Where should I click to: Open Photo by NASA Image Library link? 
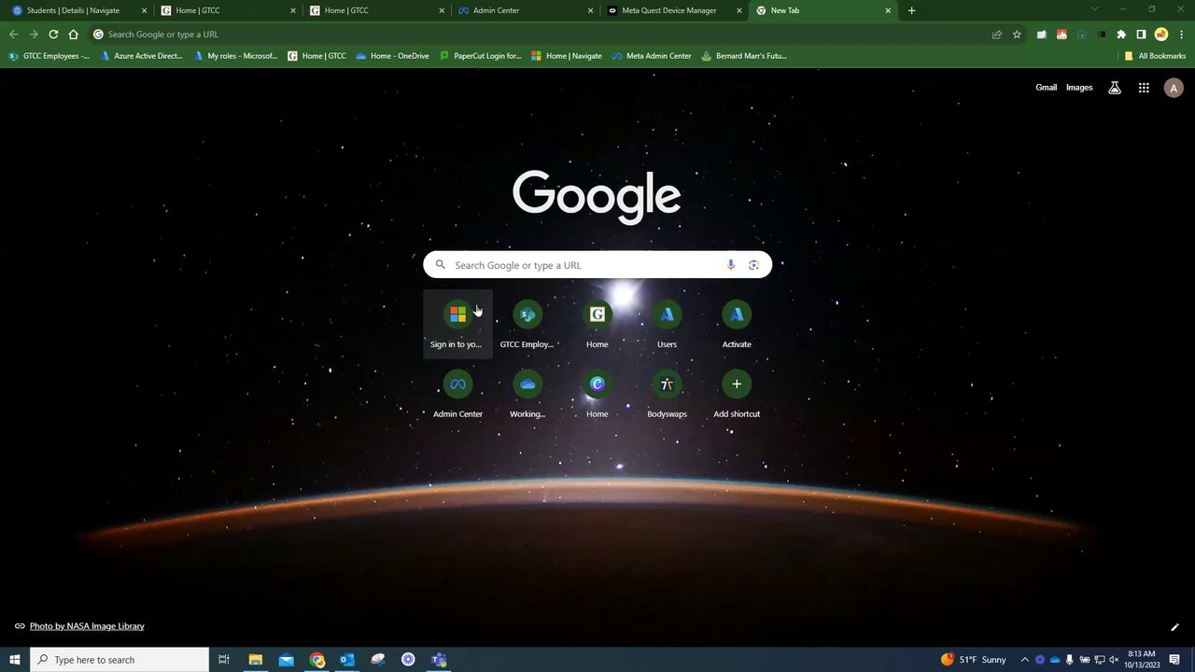point(87,626)
